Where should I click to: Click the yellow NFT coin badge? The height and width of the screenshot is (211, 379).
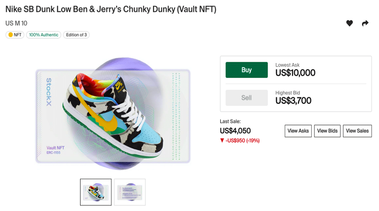(15, 35)
